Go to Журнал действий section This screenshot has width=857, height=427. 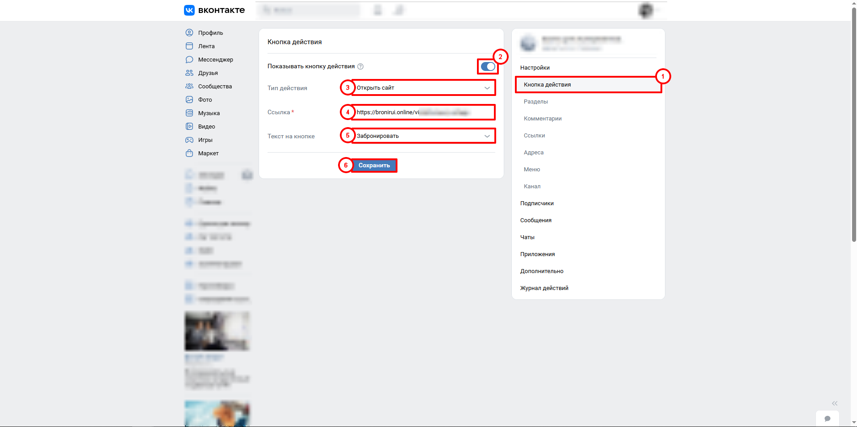[544, 288]
